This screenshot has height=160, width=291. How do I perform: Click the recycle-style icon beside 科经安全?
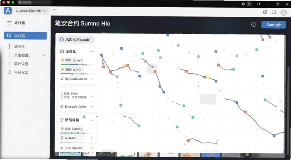(x=9, y=72)
